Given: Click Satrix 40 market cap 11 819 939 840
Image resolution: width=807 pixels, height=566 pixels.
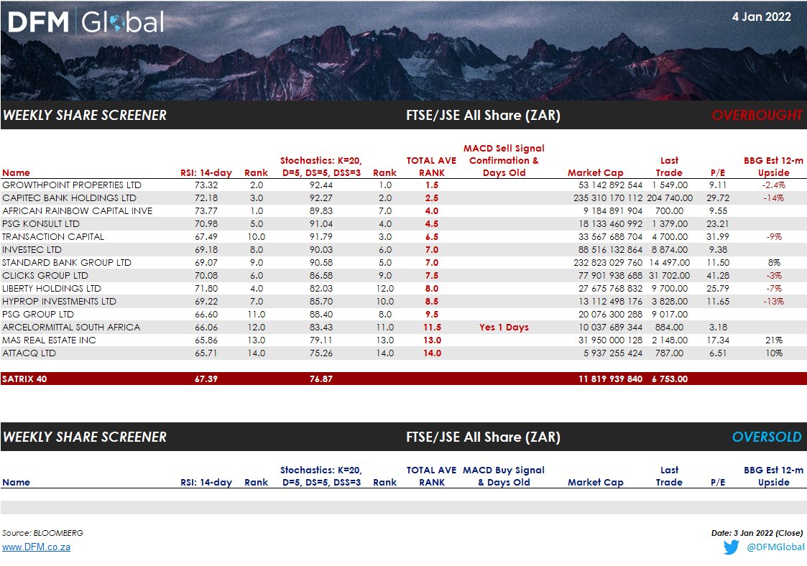Looking at the screenshot, I should coord(610,379).
